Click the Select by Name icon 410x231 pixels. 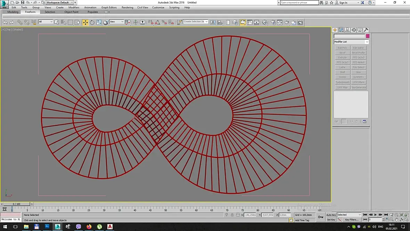coord(64,22)
